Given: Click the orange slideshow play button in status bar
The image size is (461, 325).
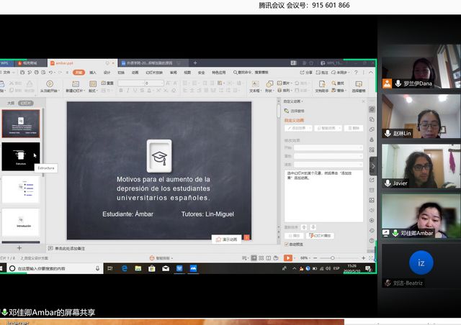Looking at the screenshot, I should 287,257.
